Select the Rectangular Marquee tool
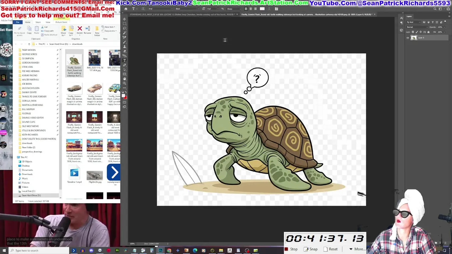Viewport: 452px width, 254px height. tap(124, 24)
